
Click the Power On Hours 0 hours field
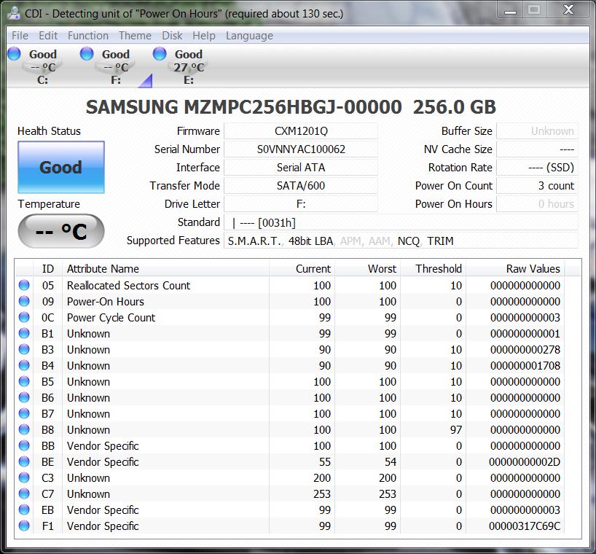(x=538, y=204)
